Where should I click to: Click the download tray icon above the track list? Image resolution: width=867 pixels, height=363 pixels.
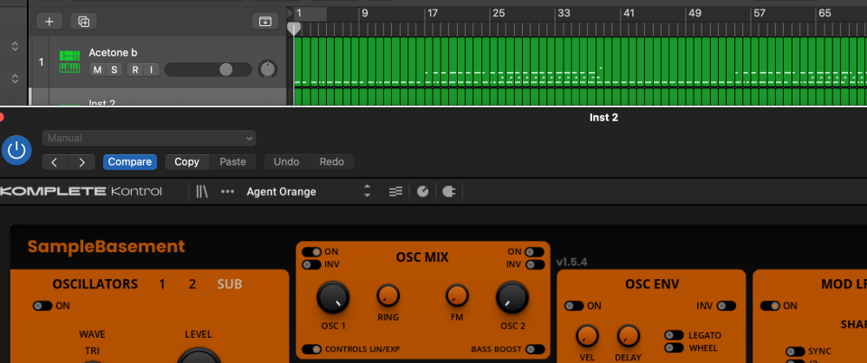[x=265, y=22]
